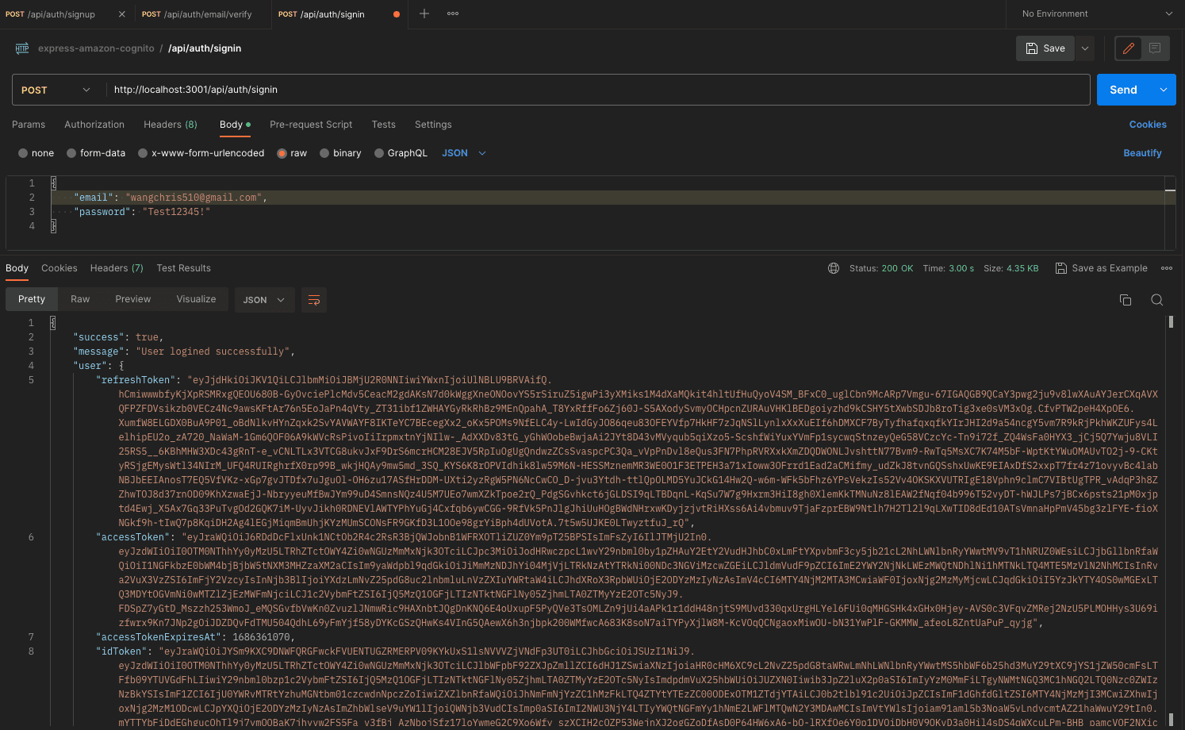The image size is (1185, 730).
Task: Open the POST method dropdown
Action: point(56,90)
